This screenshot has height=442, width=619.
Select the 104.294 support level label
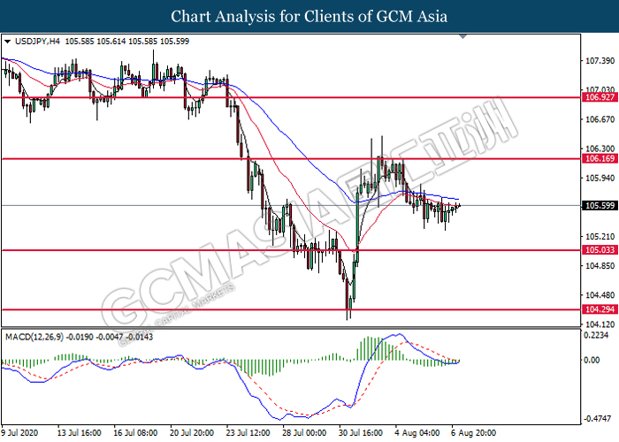(x=600, y=309)
